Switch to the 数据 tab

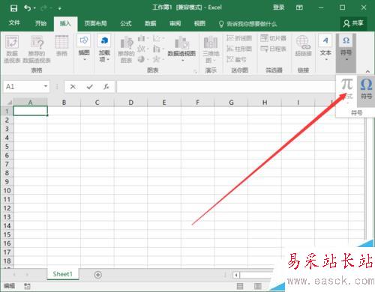(x=151, y=23)
